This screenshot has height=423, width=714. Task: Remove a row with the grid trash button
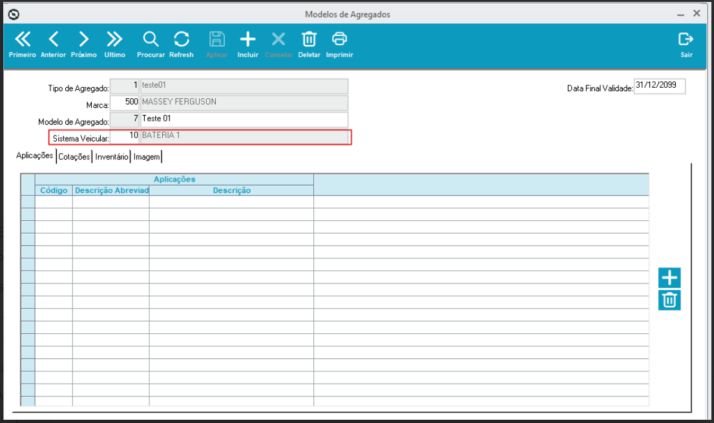coord(669,300)
